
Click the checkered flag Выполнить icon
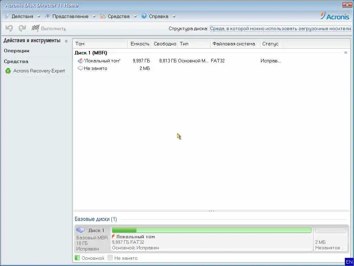[x=36, y=28]
